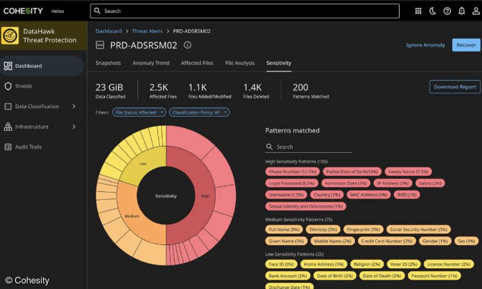Expand the Infrastructure submenu chevron

(74, 127)
